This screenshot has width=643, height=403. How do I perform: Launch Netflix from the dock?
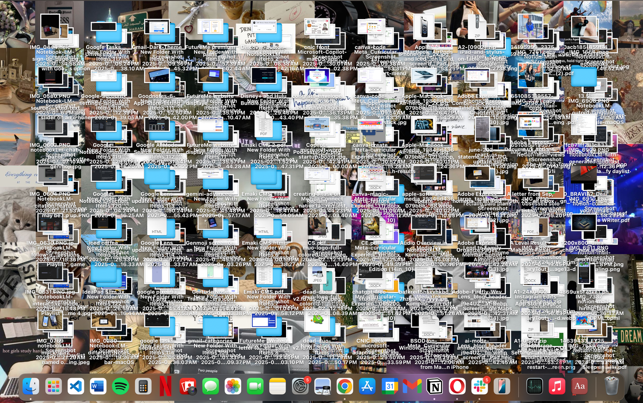[x=165, y=386]
